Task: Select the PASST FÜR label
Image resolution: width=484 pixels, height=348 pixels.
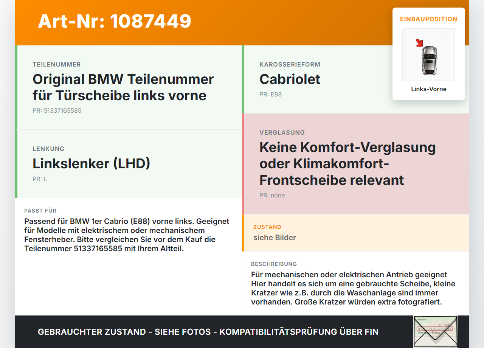Action: point(40,211)
